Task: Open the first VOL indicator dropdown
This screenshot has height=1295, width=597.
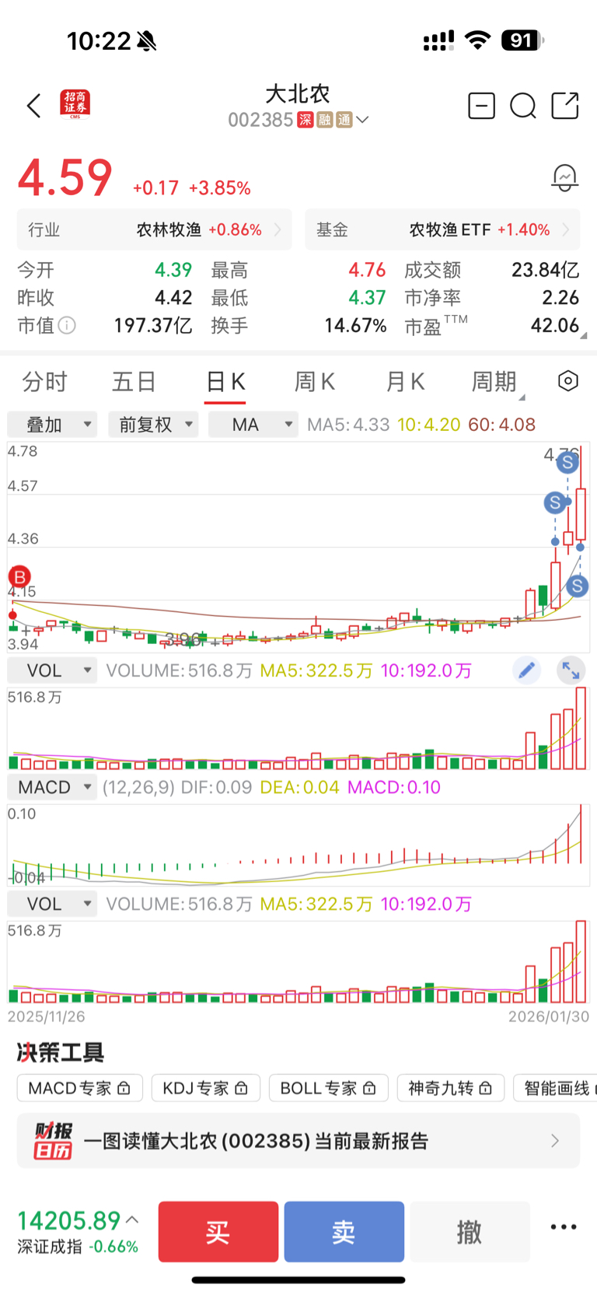Action: click(52, 670)
